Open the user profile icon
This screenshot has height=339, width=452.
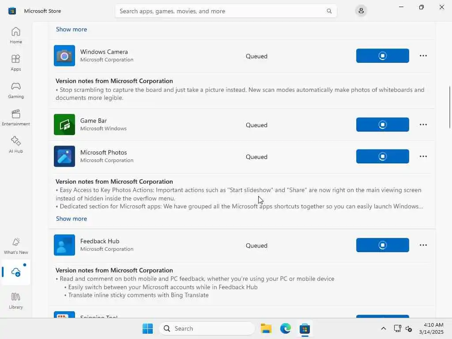(361, 11)
